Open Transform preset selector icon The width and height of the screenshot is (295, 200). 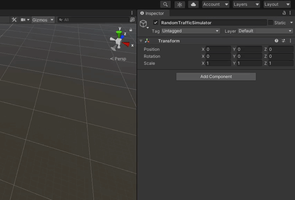coord(283,41)
